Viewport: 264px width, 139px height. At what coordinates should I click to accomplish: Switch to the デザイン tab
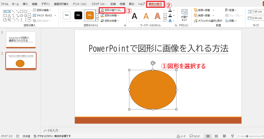pyautogui.click(x=45, y=4)
